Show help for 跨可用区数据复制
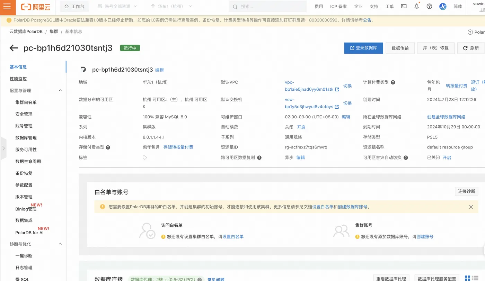This screenshot has height=281, width=485. click(259, 157)
